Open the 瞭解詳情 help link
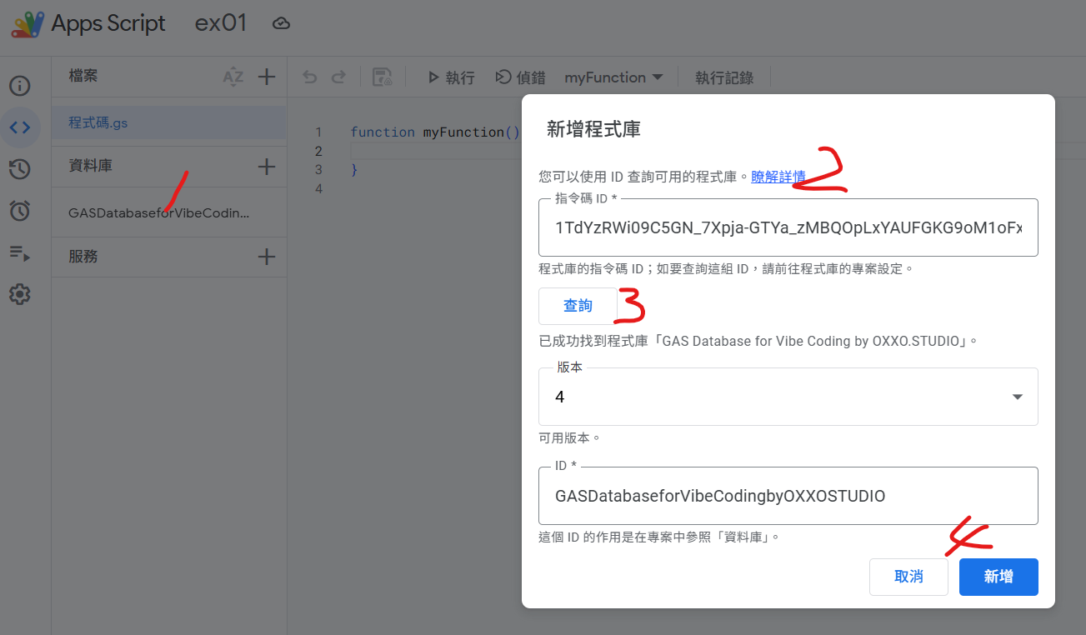The width and height of the screenshot is (1086, 635). click(x=778, y=177)
